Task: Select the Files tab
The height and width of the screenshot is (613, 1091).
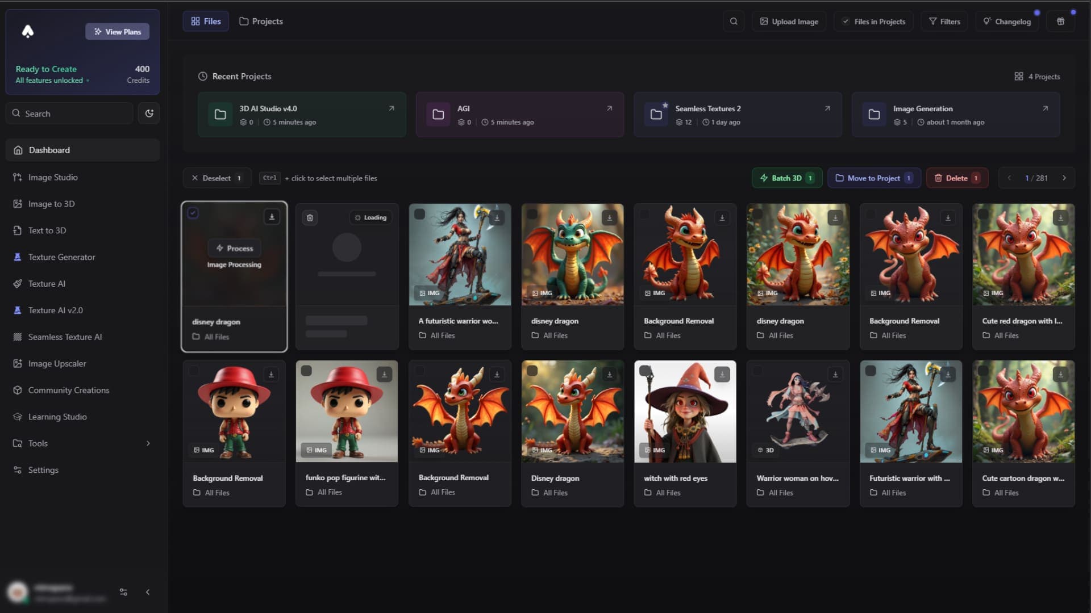Action: [206, 21]
